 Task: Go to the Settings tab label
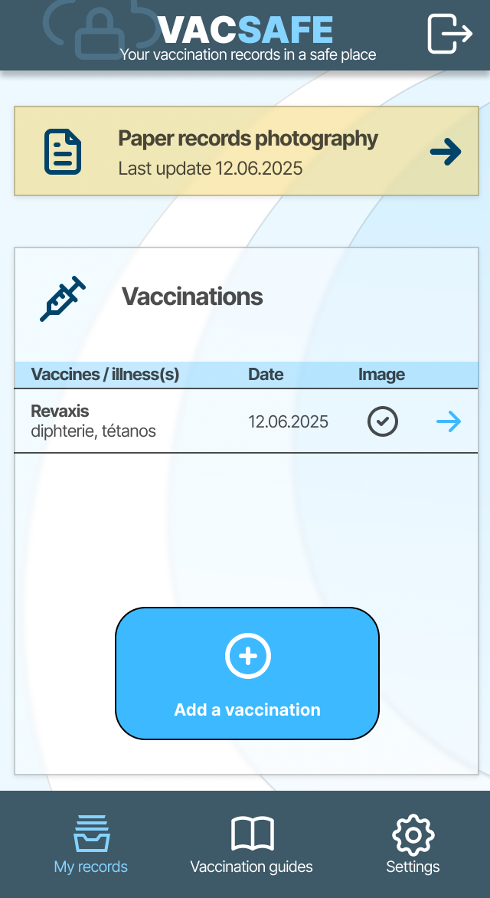(413, 867)
